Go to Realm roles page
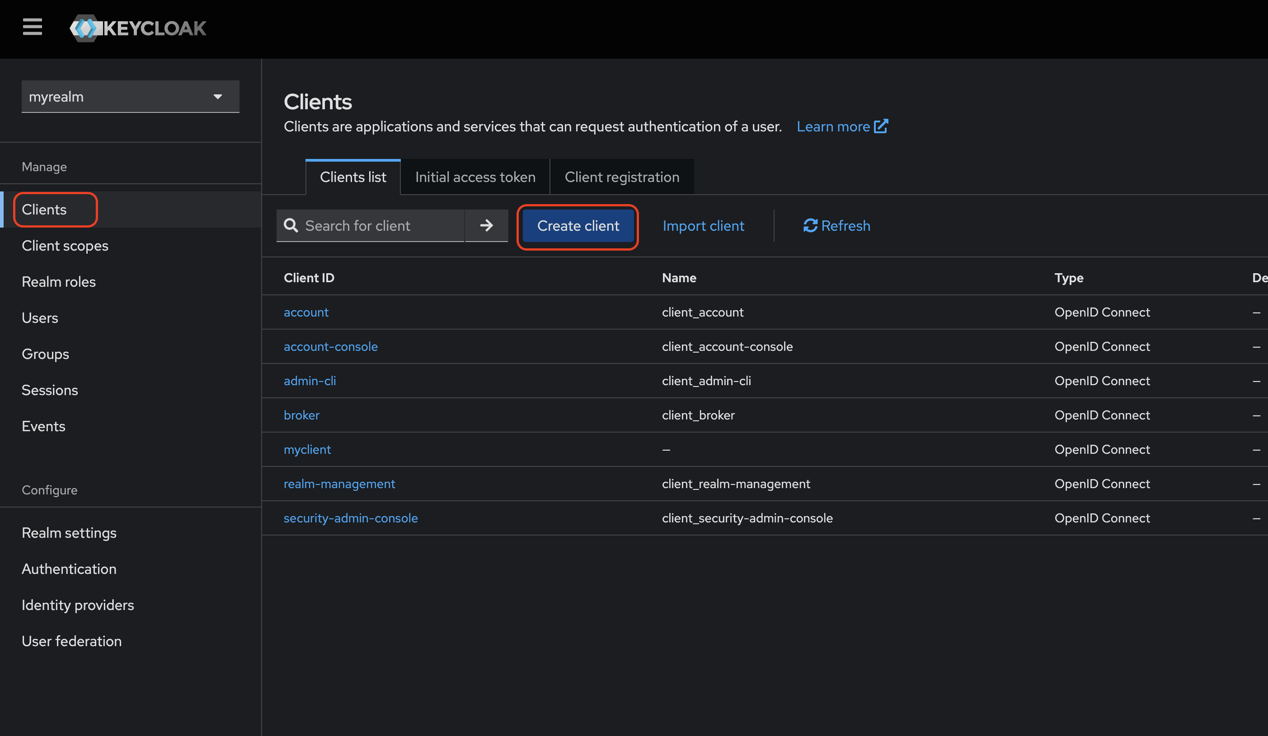Screen dimensions: 1268x736 coord(131,282)
